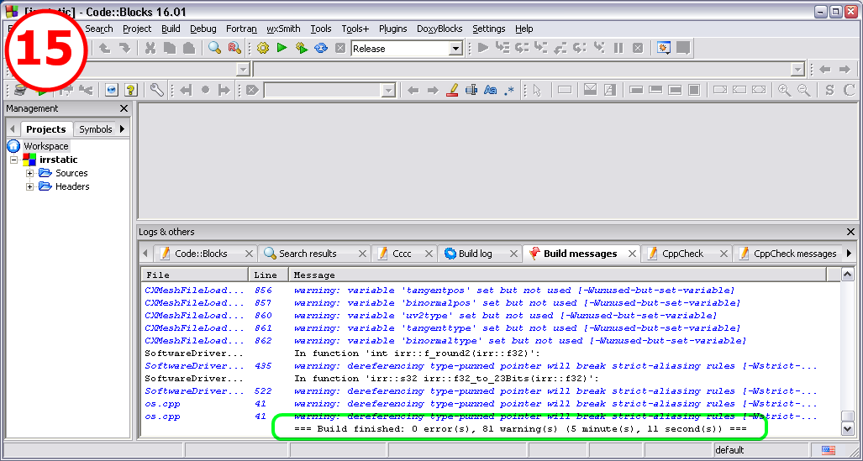This screenshot has width=863, height=461.
Task: Open Replace with the red R magnifier icon
Action: coord(234,49)
